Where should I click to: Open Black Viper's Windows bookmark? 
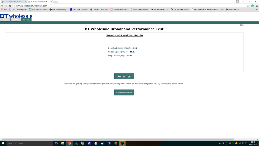coord(79,9)
